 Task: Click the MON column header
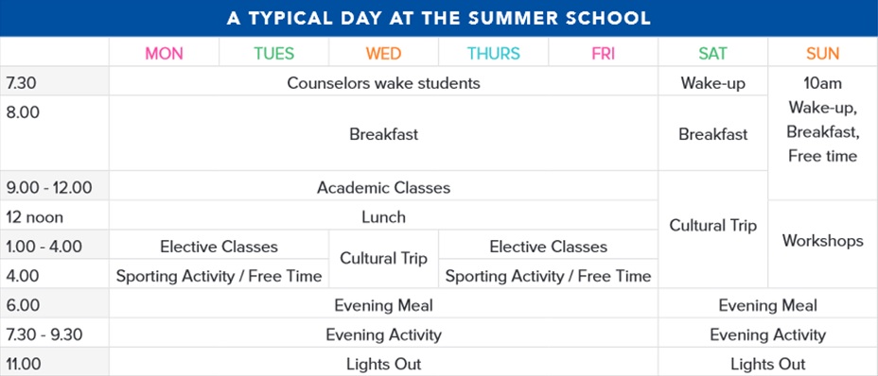click(x=164, y=53)
